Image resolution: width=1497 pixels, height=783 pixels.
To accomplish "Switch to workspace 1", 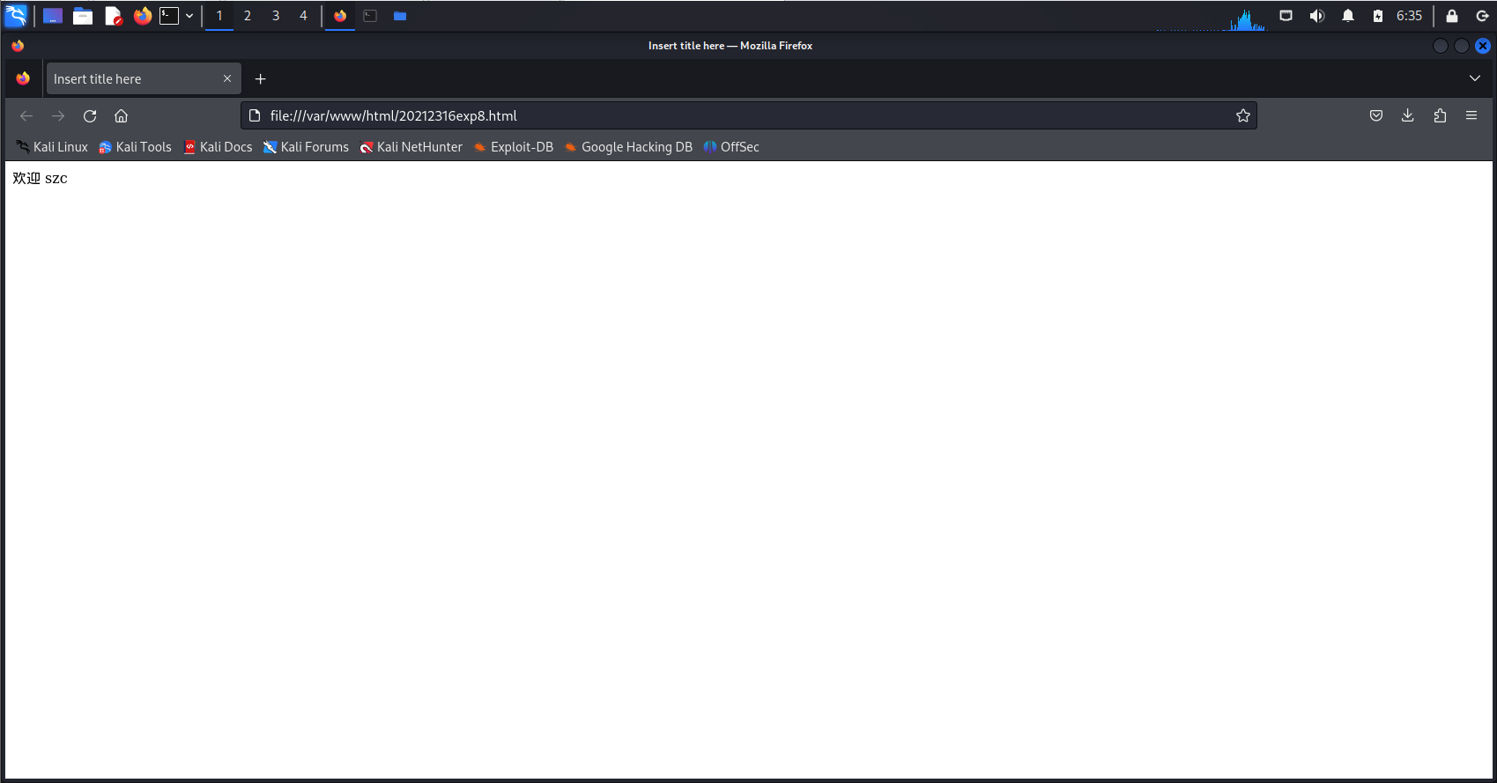I will tap(219, 16).
